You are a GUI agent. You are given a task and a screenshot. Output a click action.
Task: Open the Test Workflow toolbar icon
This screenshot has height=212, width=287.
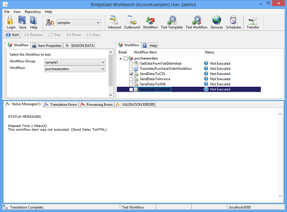click(x=196, y=20)
